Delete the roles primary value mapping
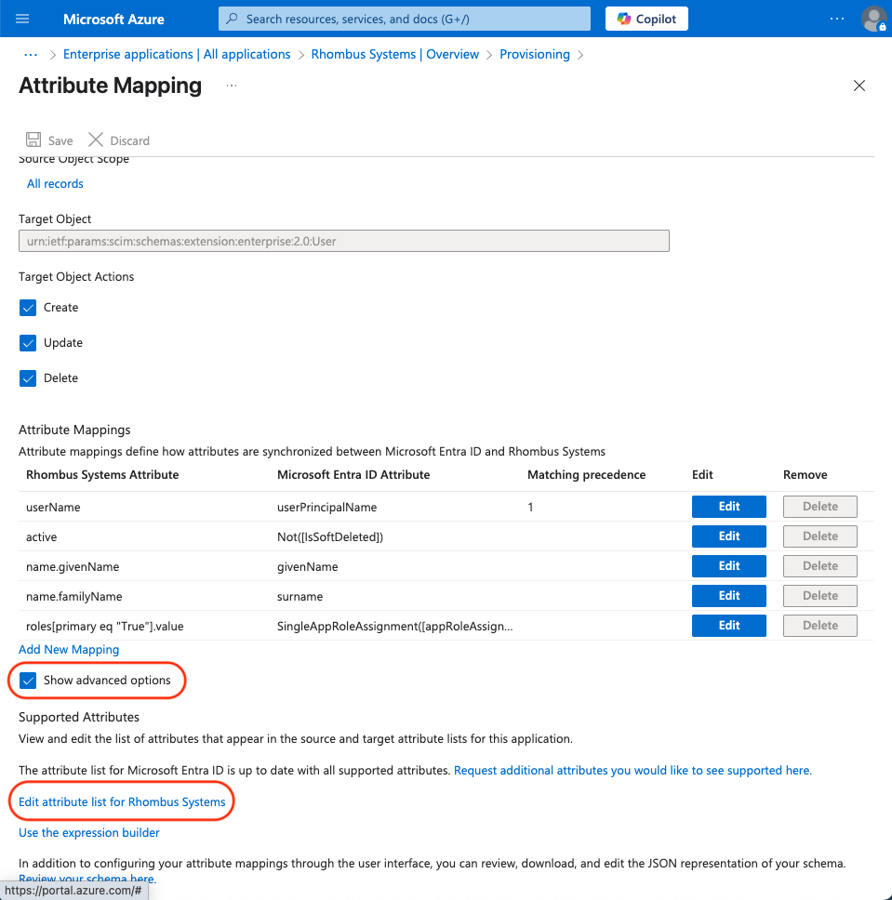Screen dimensions: 892x900 pyautogui.click(x=820, y=627)
